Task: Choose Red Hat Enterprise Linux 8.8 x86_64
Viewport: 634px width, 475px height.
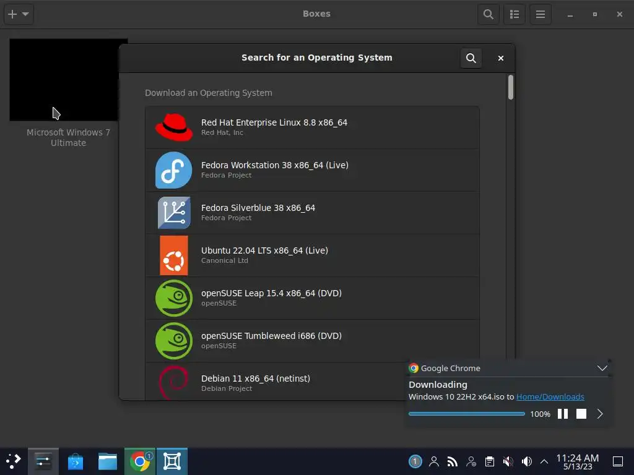Action: tap(312, 127)
